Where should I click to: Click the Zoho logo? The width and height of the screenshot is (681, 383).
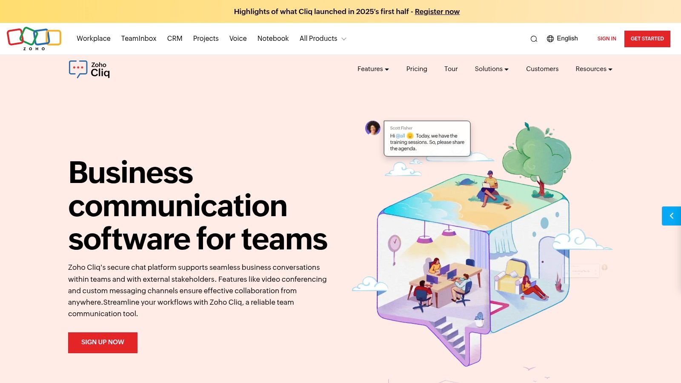[34, 39]
